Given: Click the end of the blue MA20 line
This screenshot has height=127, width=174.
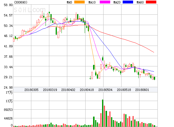Looking at the screenshot, I should pos(154,72).
